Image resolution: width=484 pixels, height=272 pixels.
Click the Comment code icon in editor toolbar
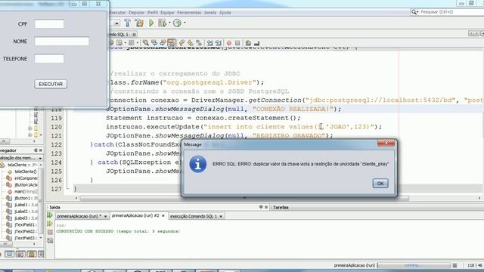pyautogui.click(x=248, y=43)
